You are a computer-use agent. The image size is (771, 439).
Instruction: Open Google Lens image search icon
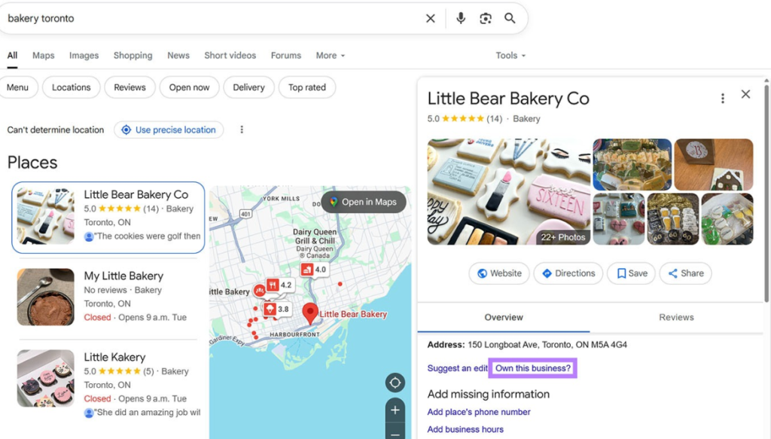click(x=486, y=19)
